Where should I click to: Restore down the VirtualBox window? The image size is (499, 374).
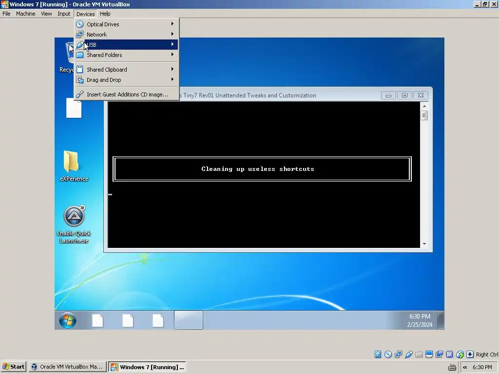(485, 4)
